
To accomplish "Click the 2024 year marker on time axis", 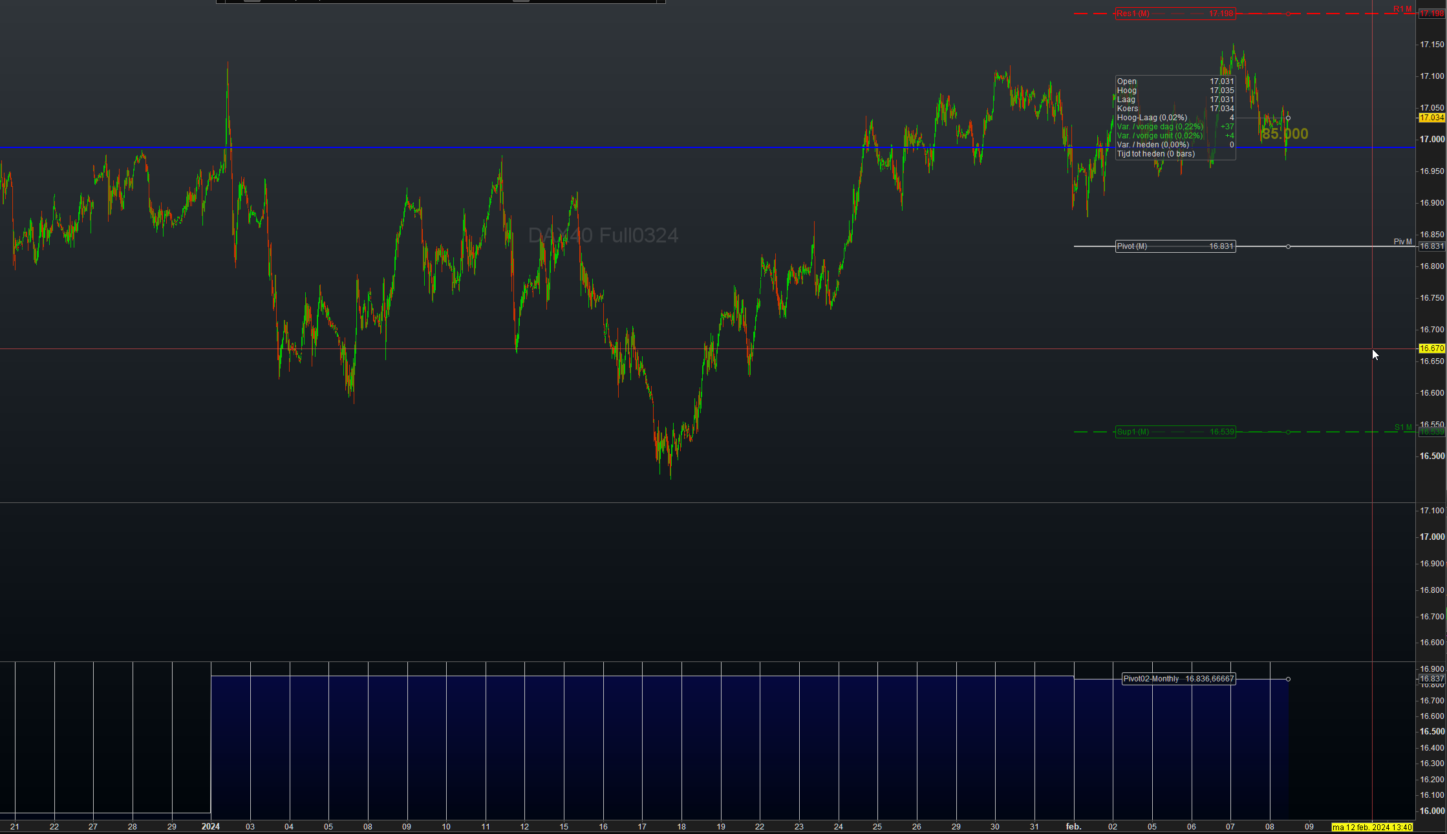I will click(210, 827).
